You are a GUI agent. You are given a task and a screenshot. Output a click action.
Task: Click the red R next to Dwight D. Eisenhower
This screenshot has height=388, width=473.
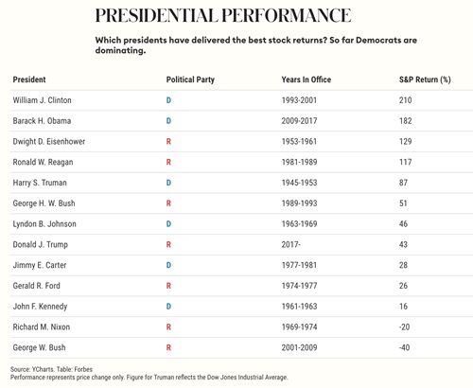(168, 141)
